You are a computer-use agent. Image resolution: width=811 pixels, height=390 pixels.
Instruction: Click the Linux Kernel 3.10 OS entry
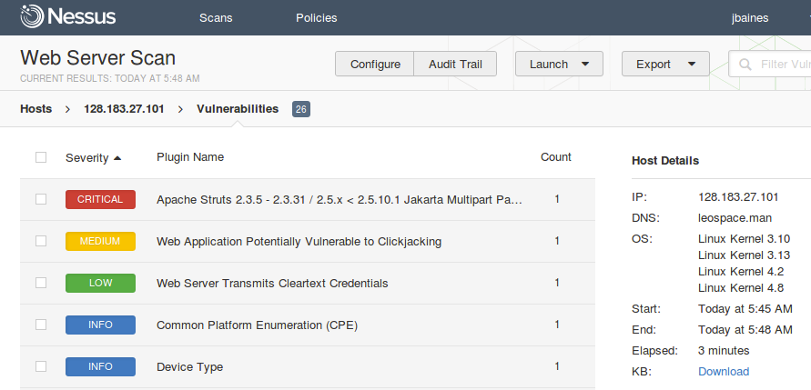745,239
